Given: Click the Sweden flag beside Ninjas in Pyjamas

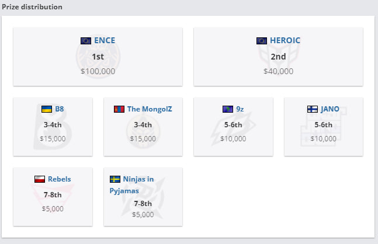Looking at the screenshot, I should [x=115, y=179].
